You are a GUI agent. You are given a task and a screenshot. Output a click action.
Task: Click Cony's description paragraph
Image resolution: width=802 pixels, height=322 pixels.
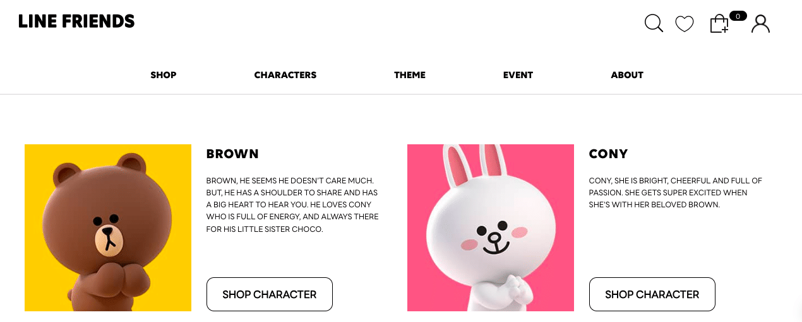675,193
